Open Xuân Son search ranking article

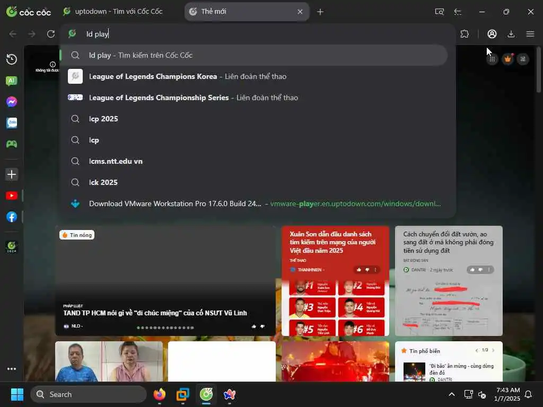coord(332,242)
